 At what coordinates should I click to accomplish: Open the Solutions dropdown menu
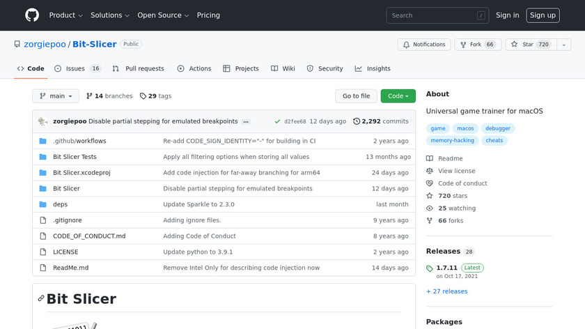(x=110, y=15)
